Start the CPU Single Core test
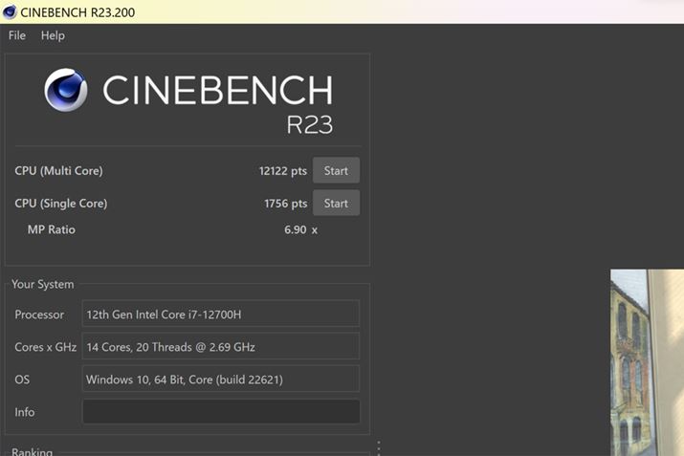Viewport: 684px width, 456px height. pyautogui.click(x=336, y=204)
